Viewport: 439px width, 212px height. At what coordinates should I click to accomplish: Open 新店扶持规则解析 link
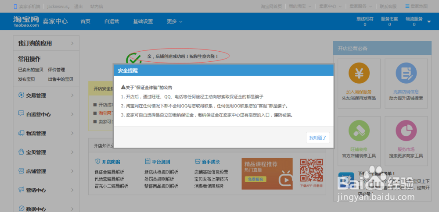click(x=161, y=172)
